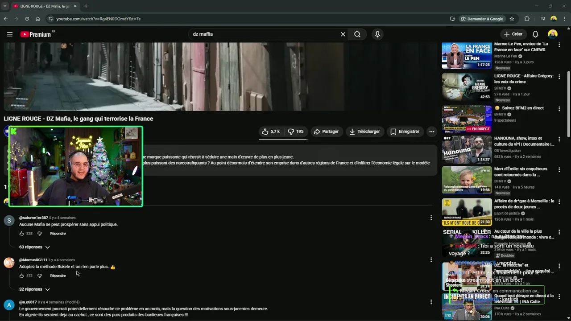Expand the 63 réponses thread

coord(34,247)
